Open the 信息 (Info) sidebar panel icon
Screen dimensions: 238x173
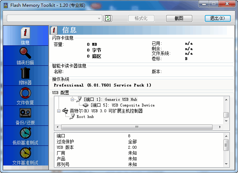(x=25, y=33)
